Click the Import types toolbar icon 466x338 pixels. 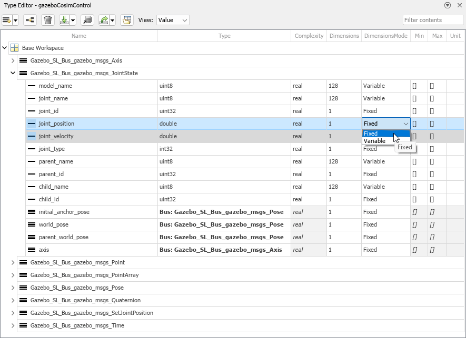[64, 20]
